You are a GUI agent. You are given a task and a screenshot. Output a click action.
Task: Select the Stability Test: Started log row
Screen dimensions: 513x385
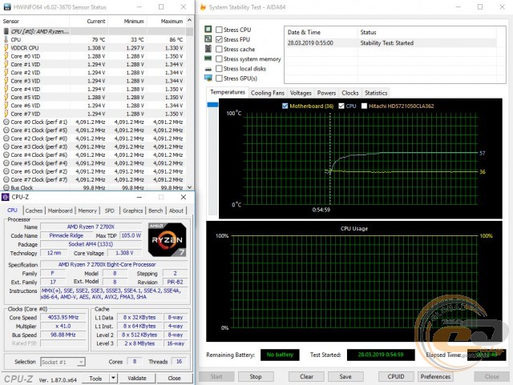tap(391, 43)
